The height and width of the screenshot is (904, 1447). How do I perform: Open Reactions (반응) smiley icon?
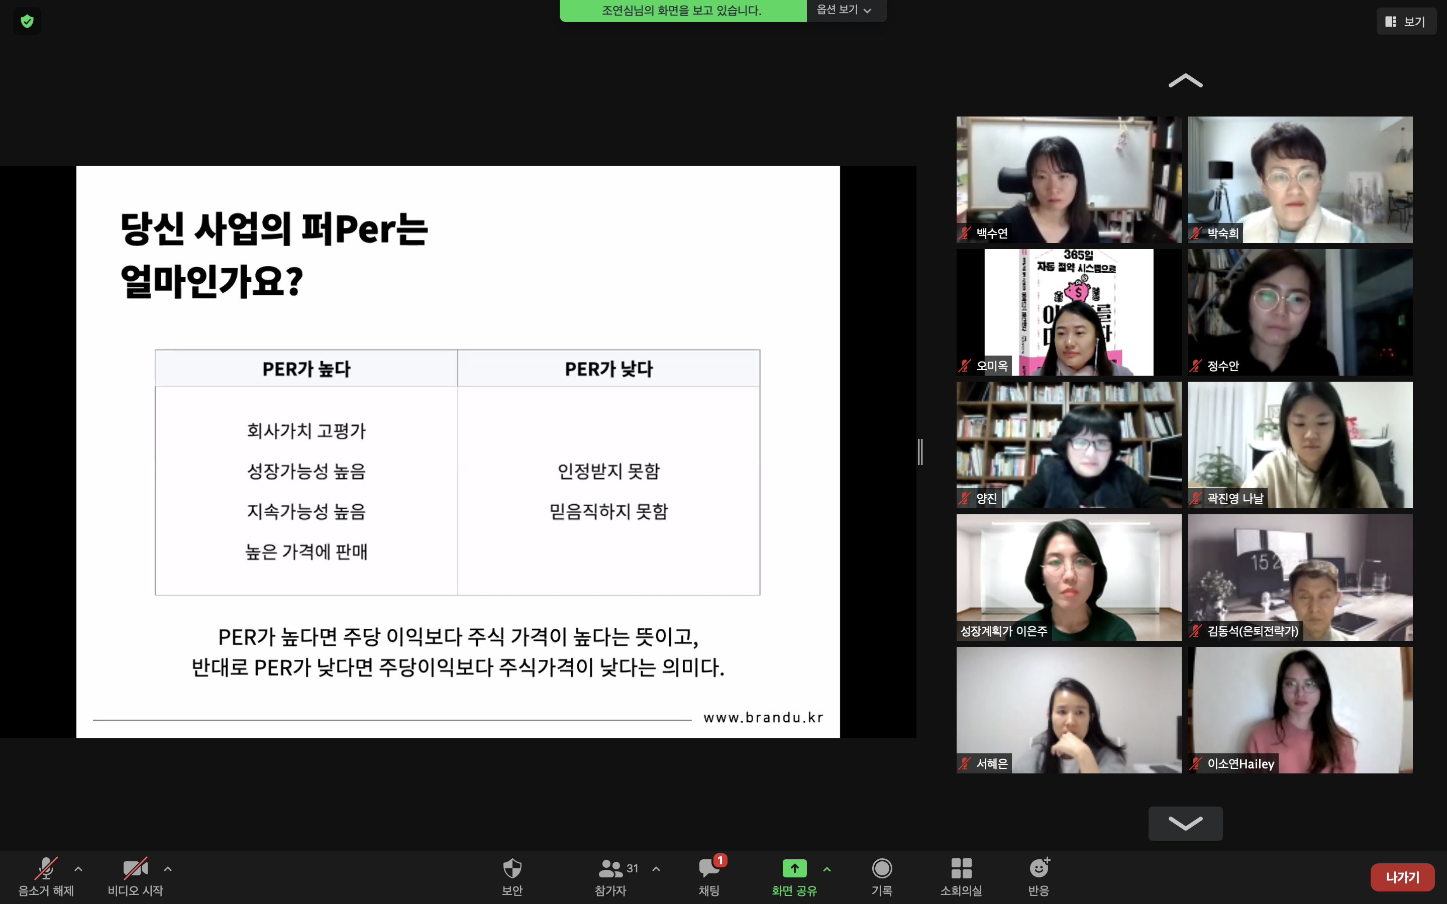pos(1039,869)
